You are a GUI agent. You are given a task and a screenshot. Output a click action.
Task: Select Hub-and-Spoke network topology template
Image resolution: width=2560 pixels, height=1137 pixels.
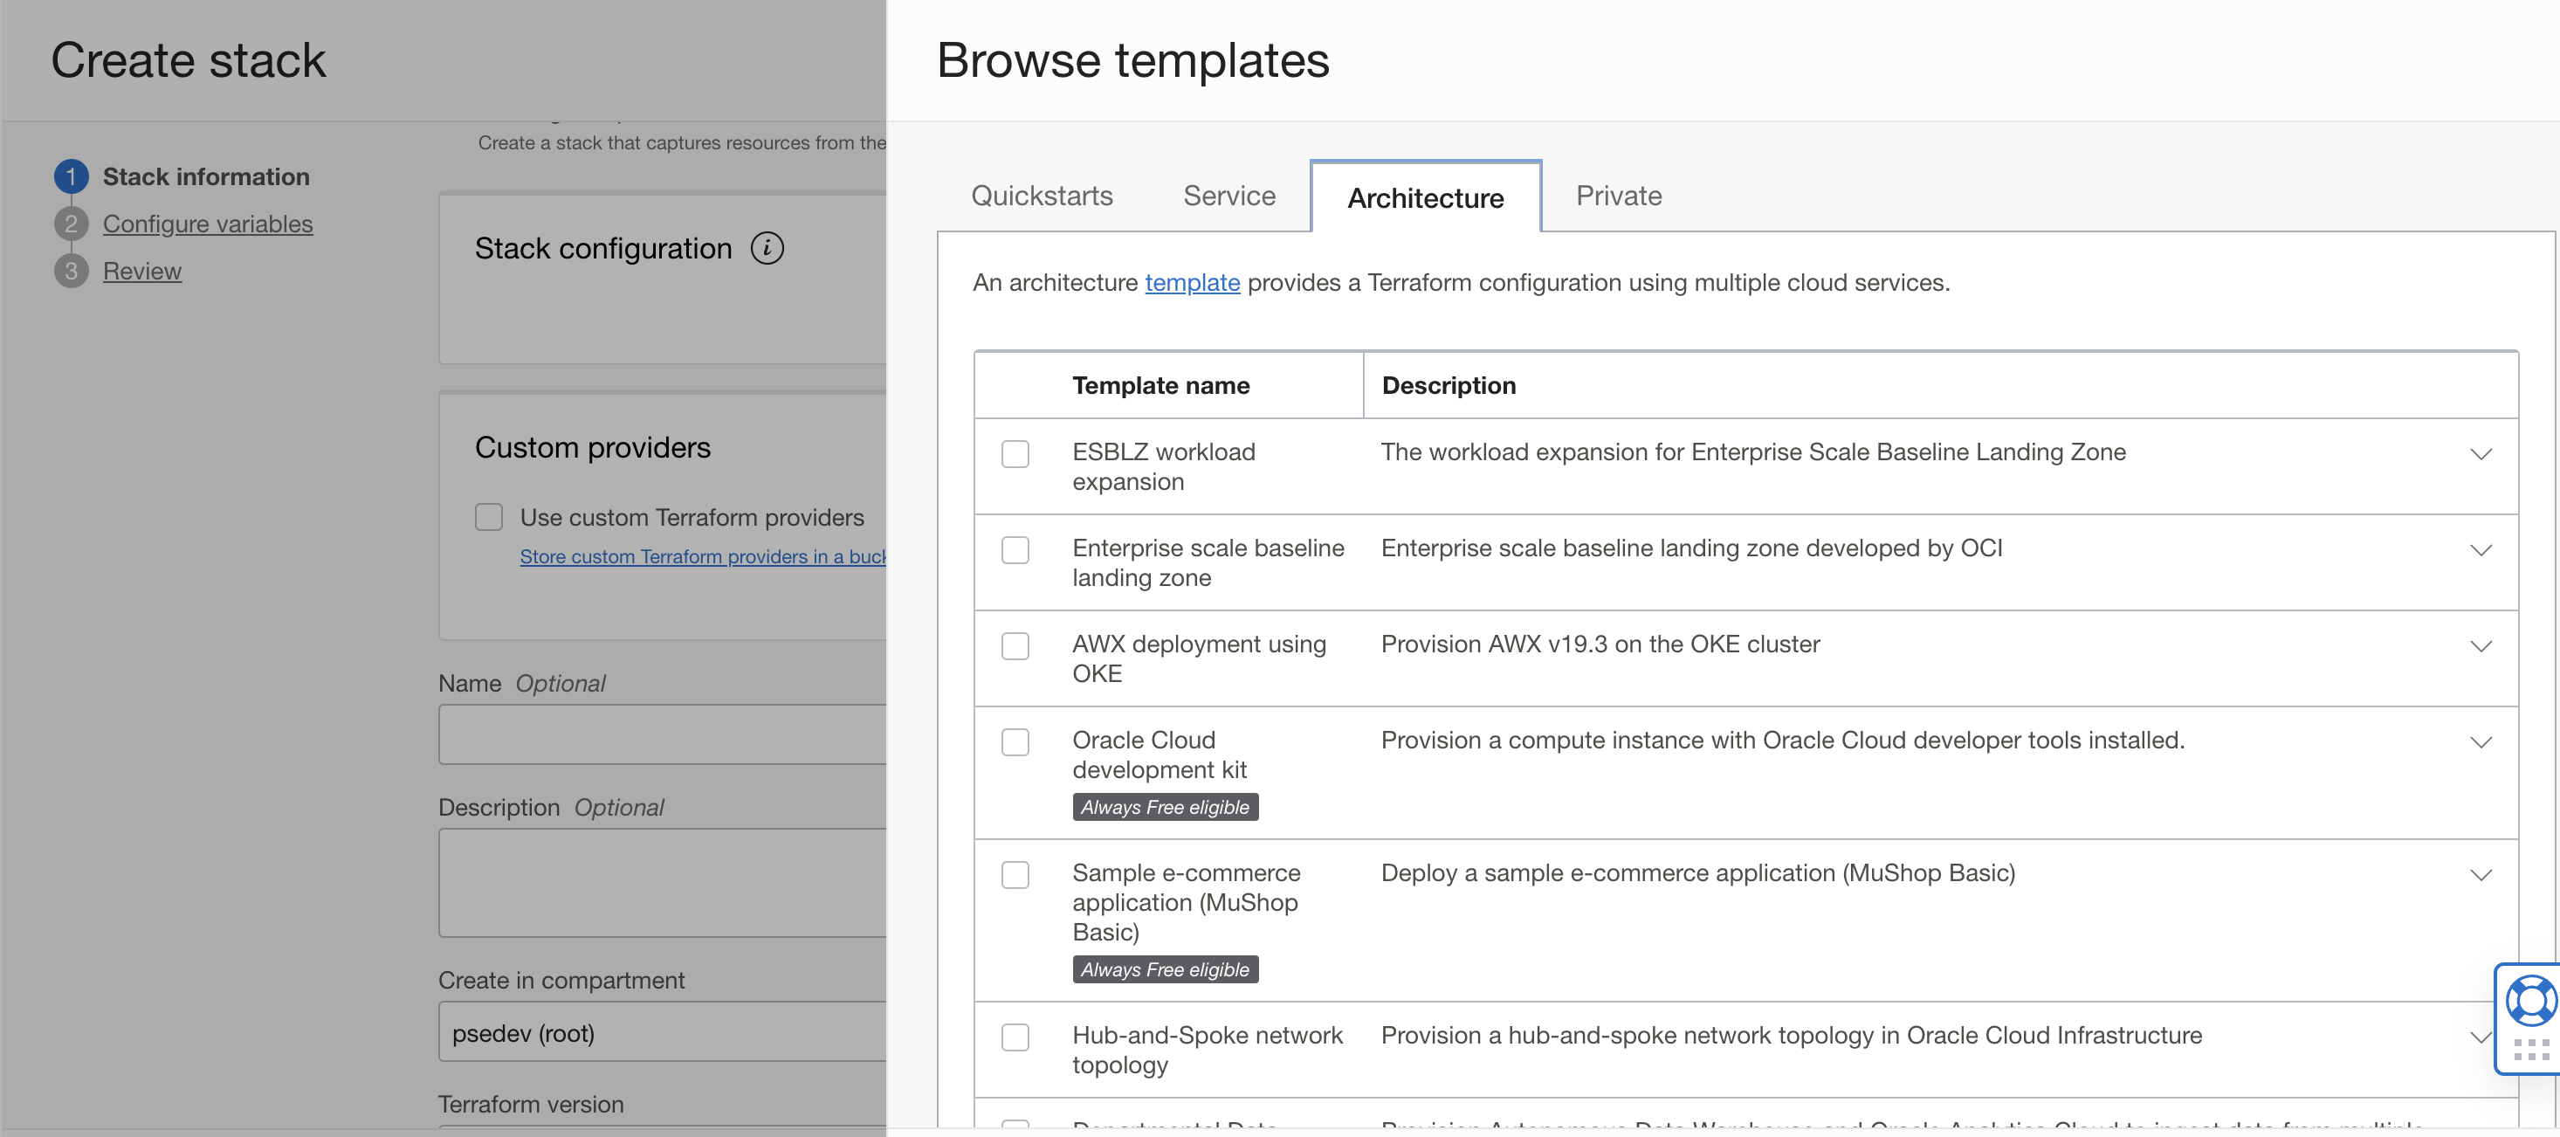(1015, 1037)
